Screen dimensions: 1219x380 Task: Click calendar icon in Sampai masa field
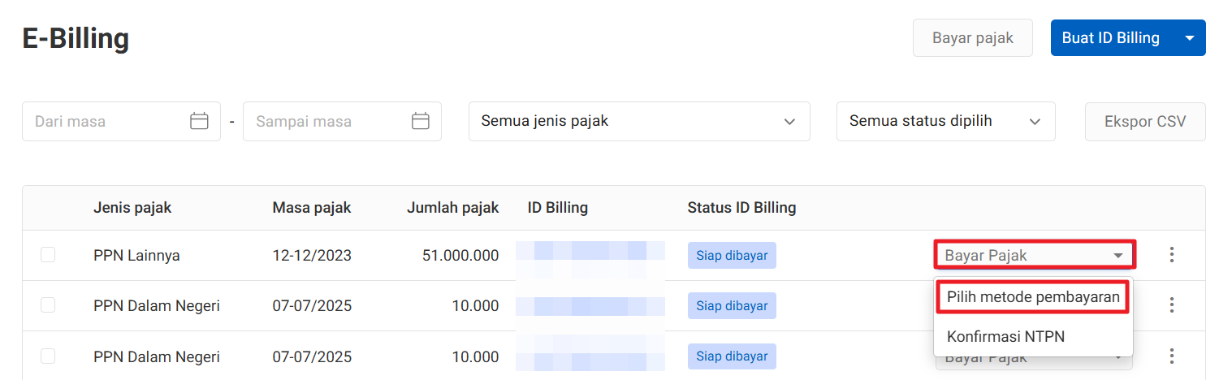[x=420, y=121]
